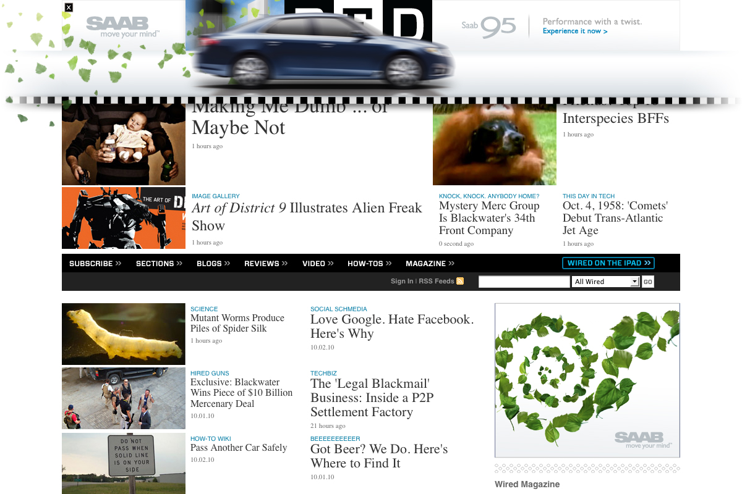This screenshot has height=494, width=742.
Task: Click into the site search text field
Action: tap(524, 282)
